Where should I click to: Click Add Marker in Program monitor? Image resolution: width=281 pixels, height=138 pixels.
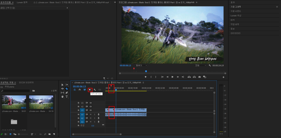tap(145, 77)
